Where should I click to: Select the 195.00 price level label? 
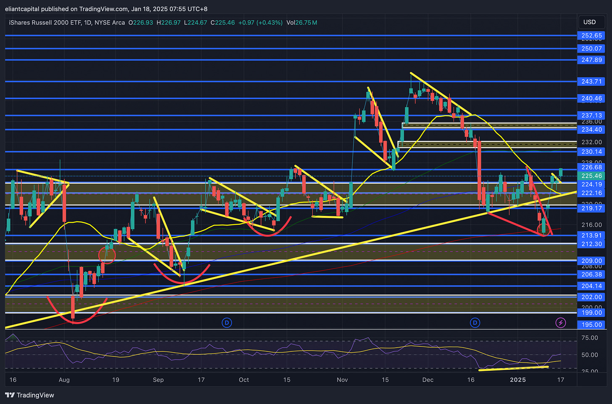(x=591, y=325)
